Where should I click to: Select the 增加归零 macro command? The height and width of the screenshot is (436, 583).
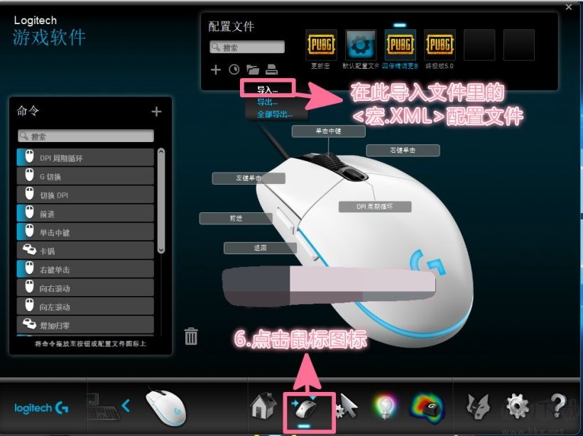tap(85, 325)
